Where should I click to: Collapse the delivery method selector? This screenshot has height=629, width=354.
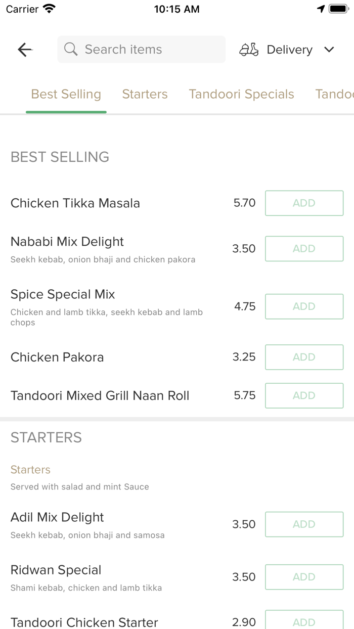[329, 50]
